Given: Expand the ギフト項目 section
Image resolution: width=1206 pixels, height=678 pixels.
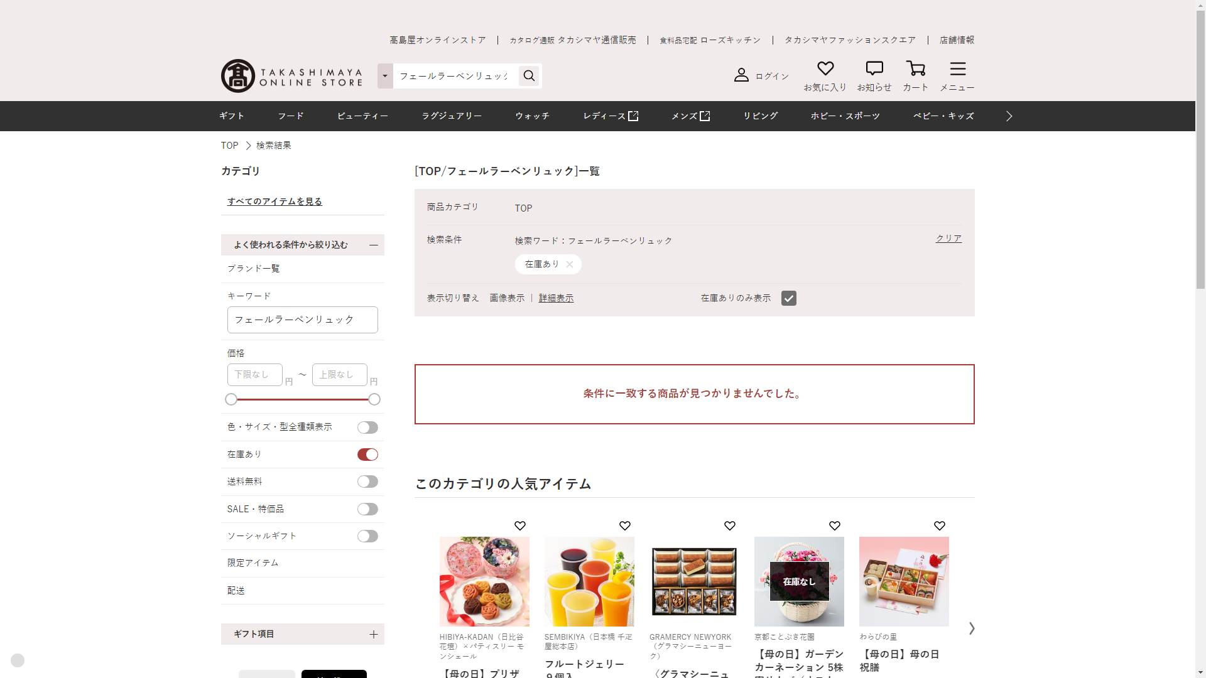Looking at the screenshot, I should [x=373, y=634].
